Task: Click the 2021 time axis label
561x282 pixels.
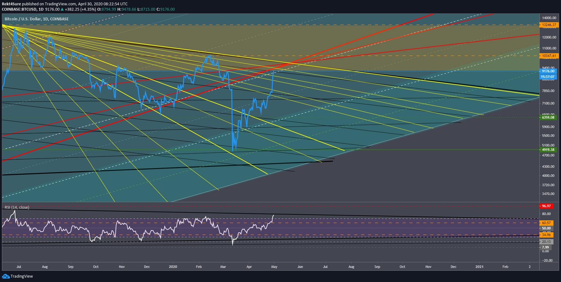Action: [x=479, y=267]
